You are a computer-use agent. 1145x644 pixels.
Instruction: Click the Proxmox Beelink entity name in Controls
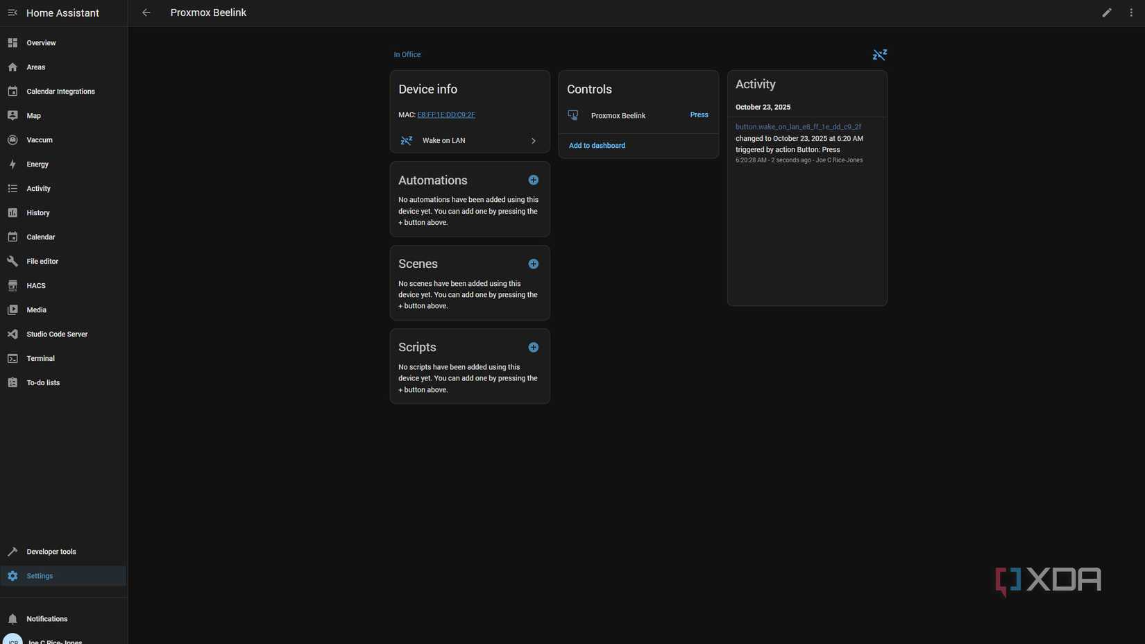pos(618,116)
